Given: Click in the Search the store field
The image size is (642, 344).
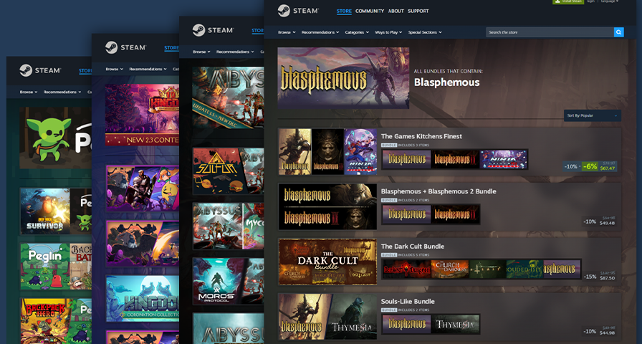Looking at the screenshot, I should tap(549, 32).
